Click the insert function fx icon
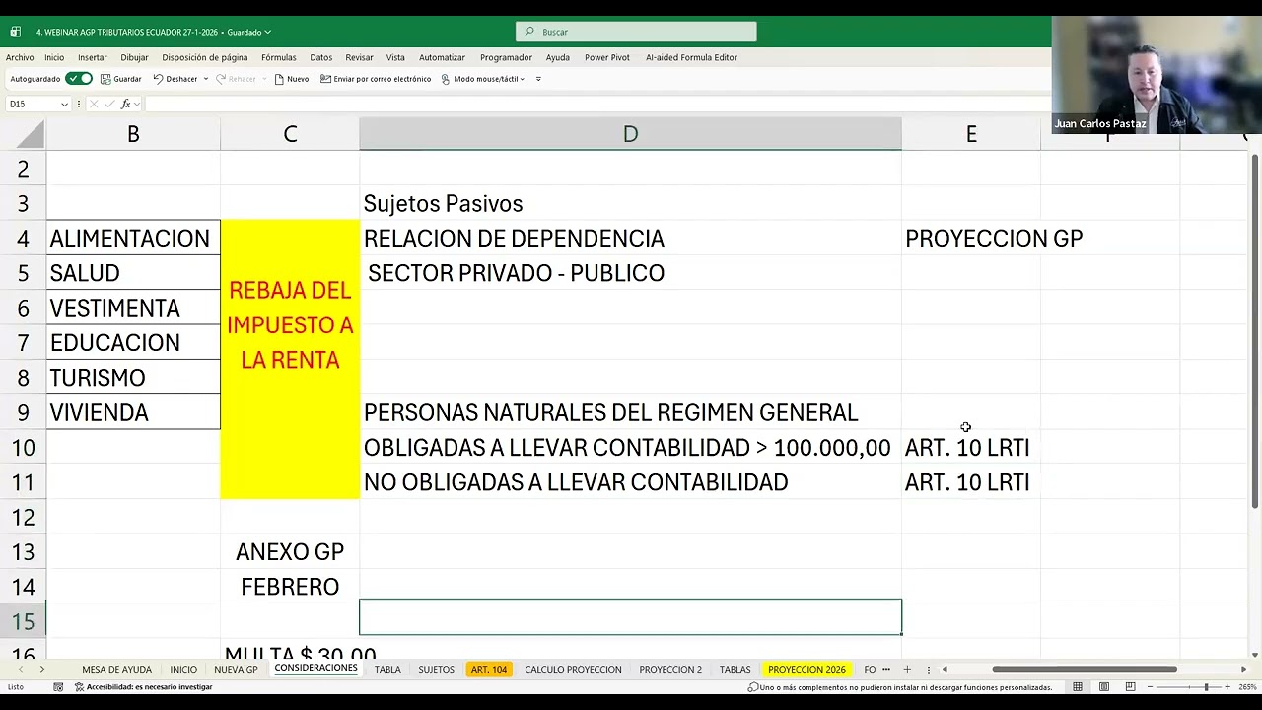This screenshot has height=710, width=1262. click(x=125, y=104)
